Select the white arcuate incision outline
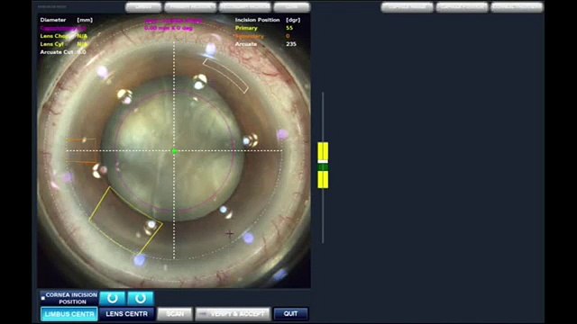Image resolution: width=577 pixels, height=324 pixels. click(225, 76)
